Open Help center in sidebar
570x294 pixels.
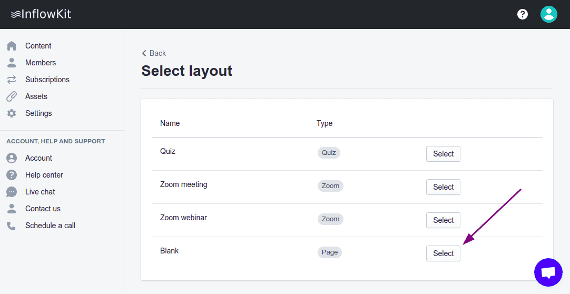(x=44, y=175)
